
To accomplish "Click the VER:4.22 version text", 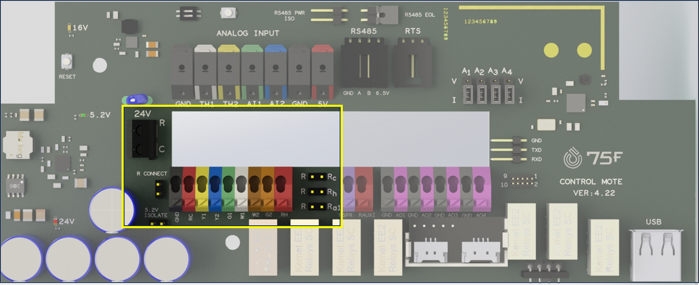I will [594, 193].
